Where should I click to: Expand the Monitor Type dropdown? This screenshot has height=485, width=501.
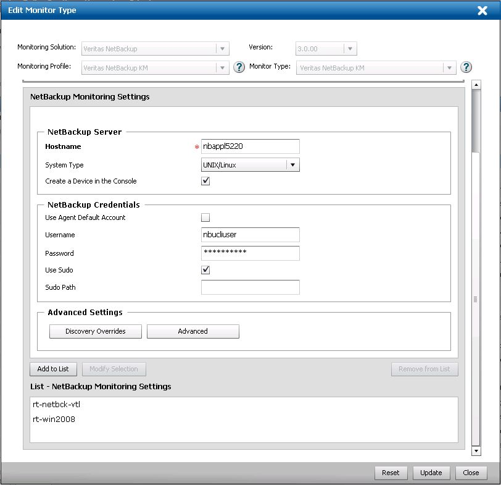pos(449,68)
